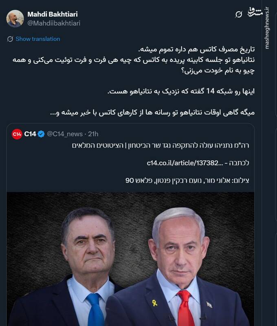Click the mashreghnews.ir vertical watermark text

(x=267, y=28)
